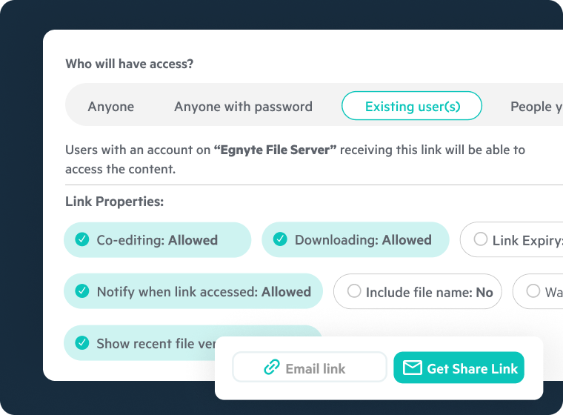Click the checkmark icon on Downloading pill

(280, 239)
